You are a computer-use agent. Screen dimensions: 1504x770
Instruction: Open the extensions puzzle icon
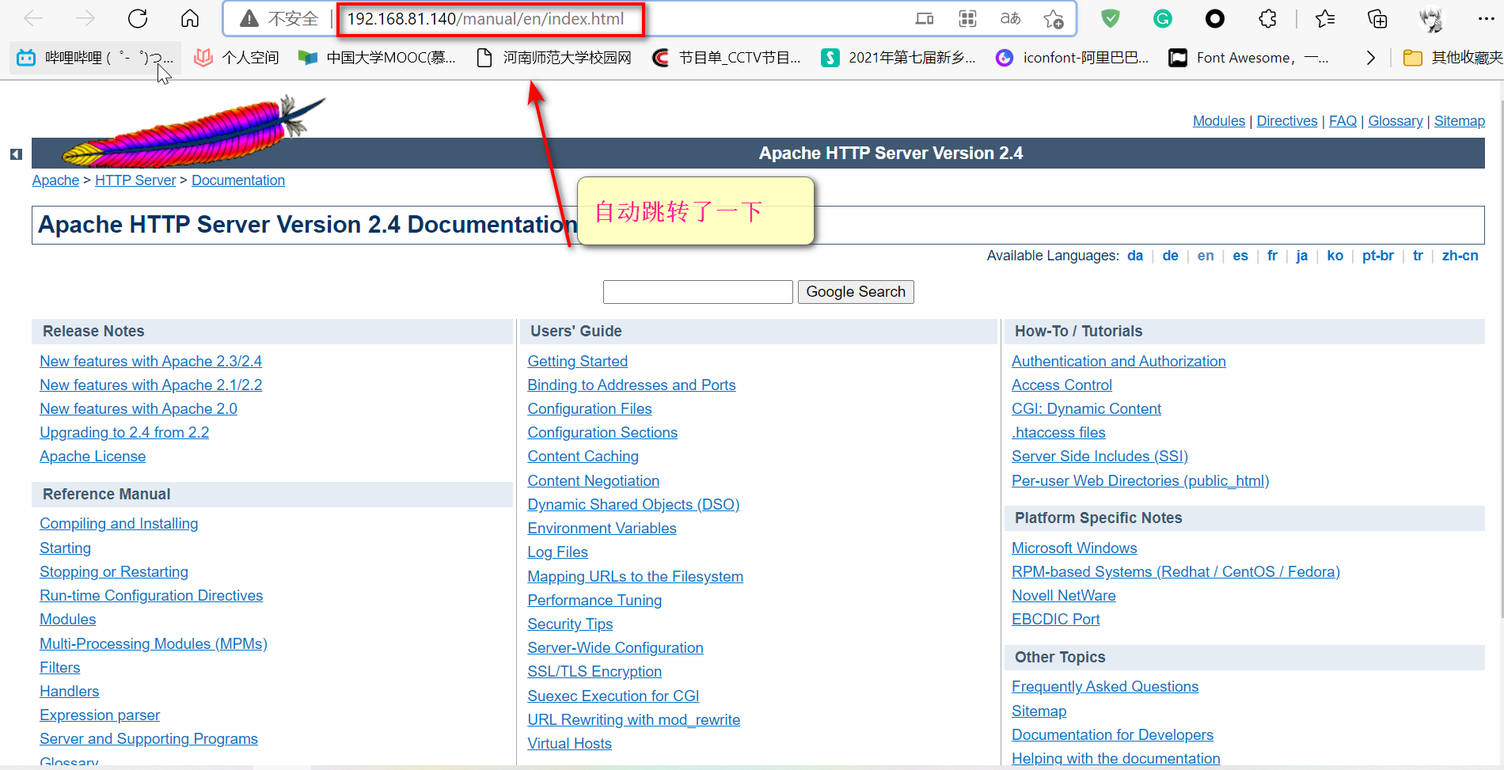click(x=1267, y=18)
